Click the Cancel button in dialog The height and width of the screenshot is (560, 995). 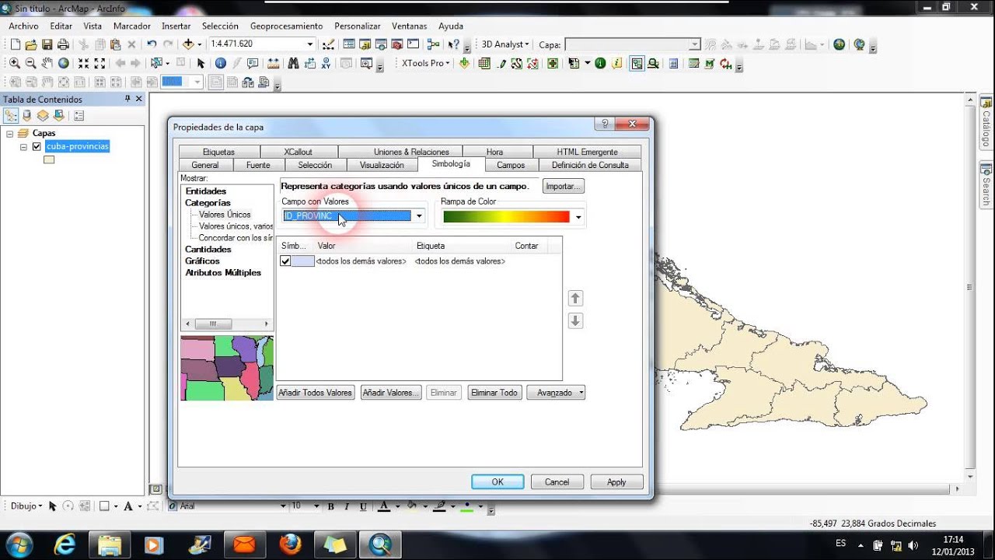557,482
